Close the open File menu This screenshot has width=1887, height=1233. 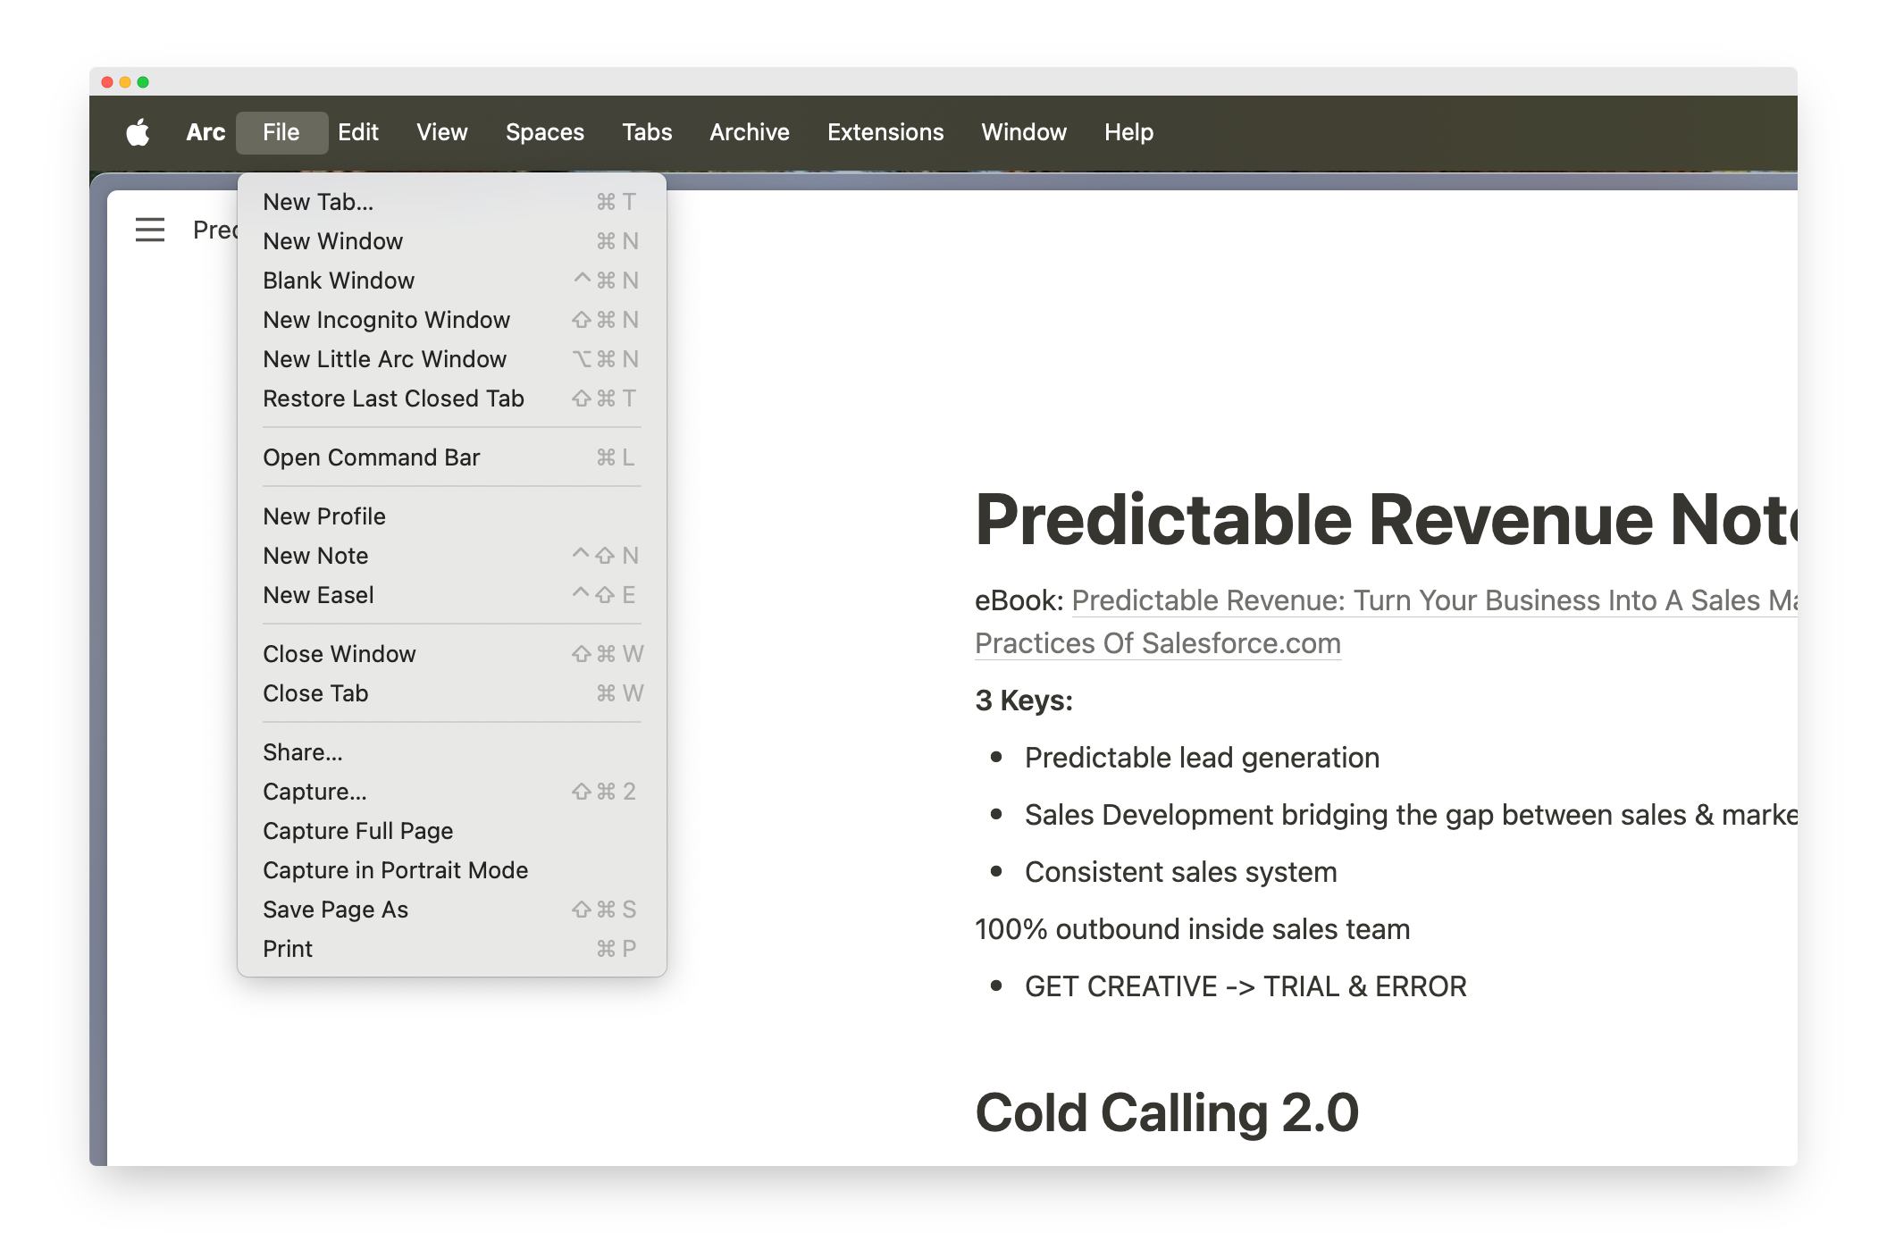click(281, 132)
